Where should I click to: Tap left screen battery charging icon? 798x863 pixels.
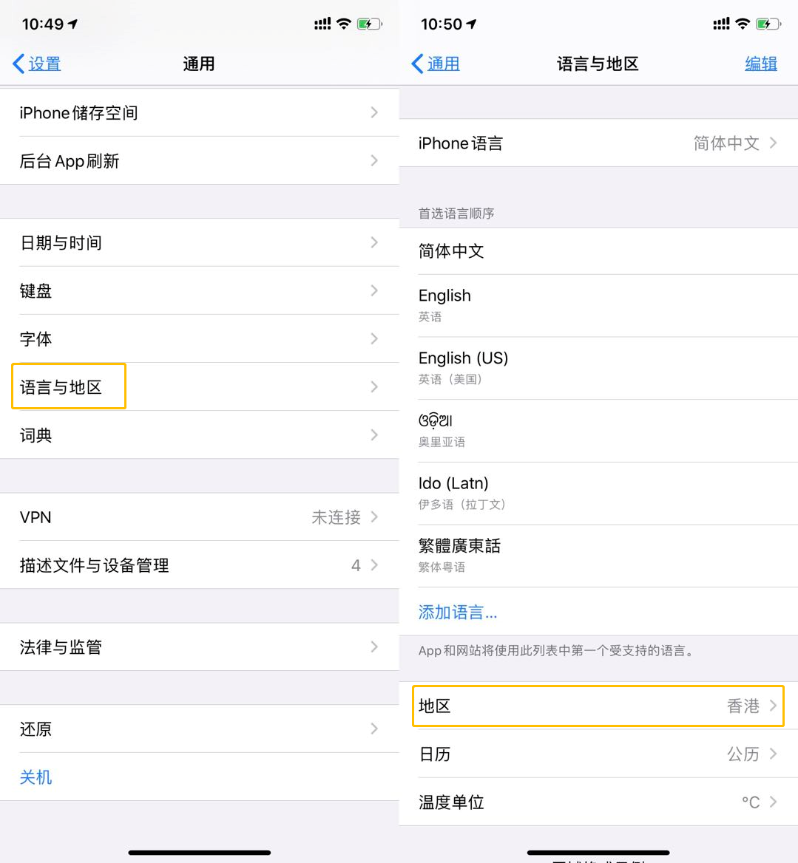point(369,24)
